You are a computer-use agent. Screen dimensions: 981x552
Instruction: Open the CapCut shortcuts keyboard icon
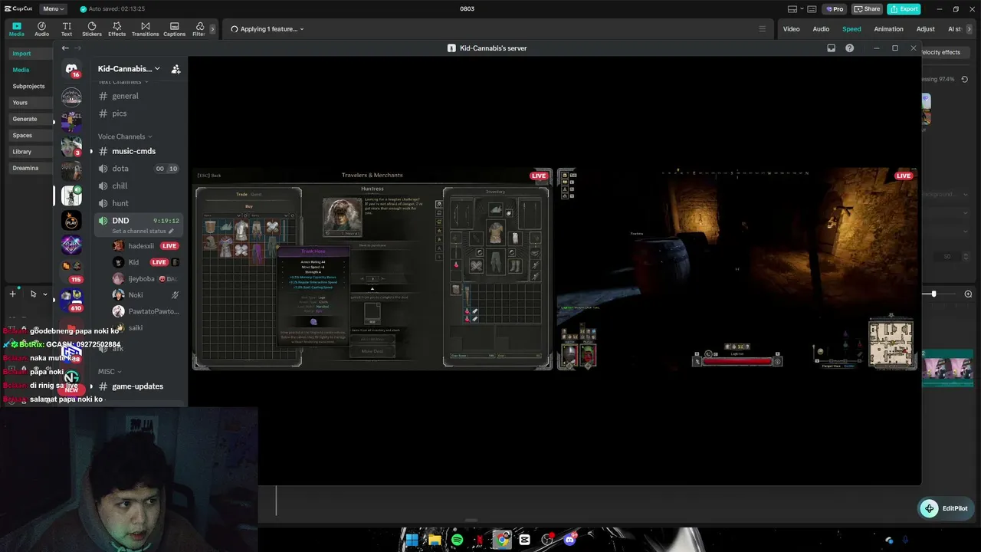[x=812, y=8]
